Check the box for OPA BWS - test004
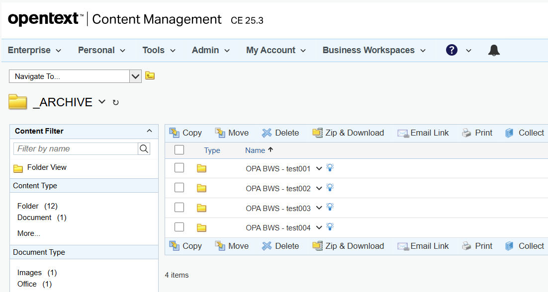The height and width of the screenshot is (292, 548). (x=180, y=227)
